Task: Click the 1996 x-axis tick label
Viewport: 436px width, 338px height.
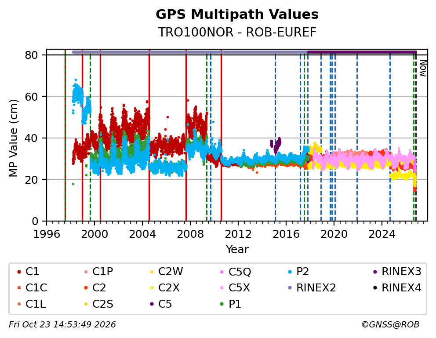Action: coord(47,234)
